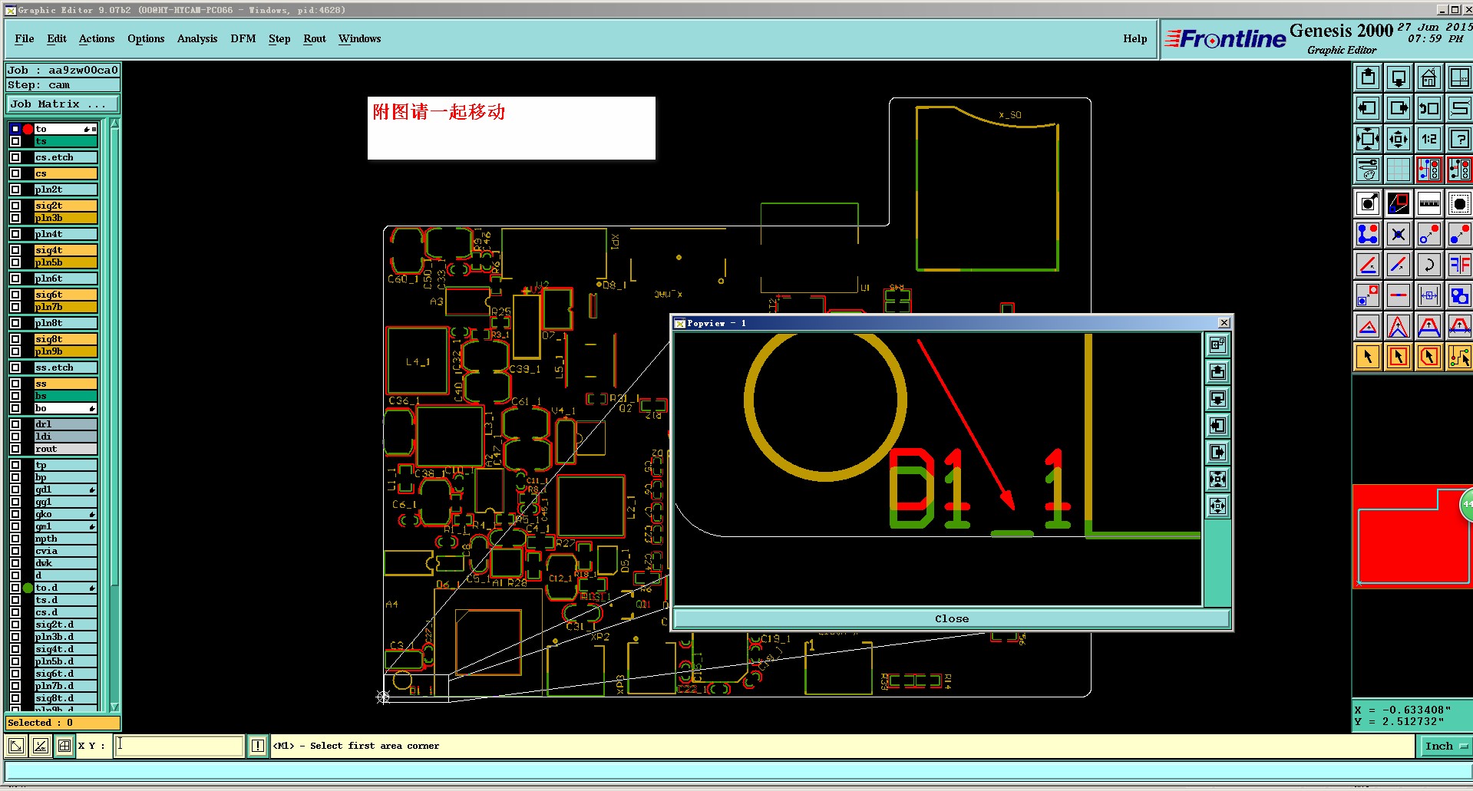This screenshot has height=791, width=1473.
Task: Click the zoom in icon in Popview window
Action: [x=1217, y=480]
